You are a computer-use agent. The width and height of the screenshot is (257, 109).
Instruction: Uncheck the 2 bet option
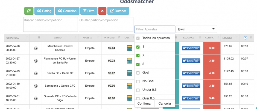pos(138,64)
